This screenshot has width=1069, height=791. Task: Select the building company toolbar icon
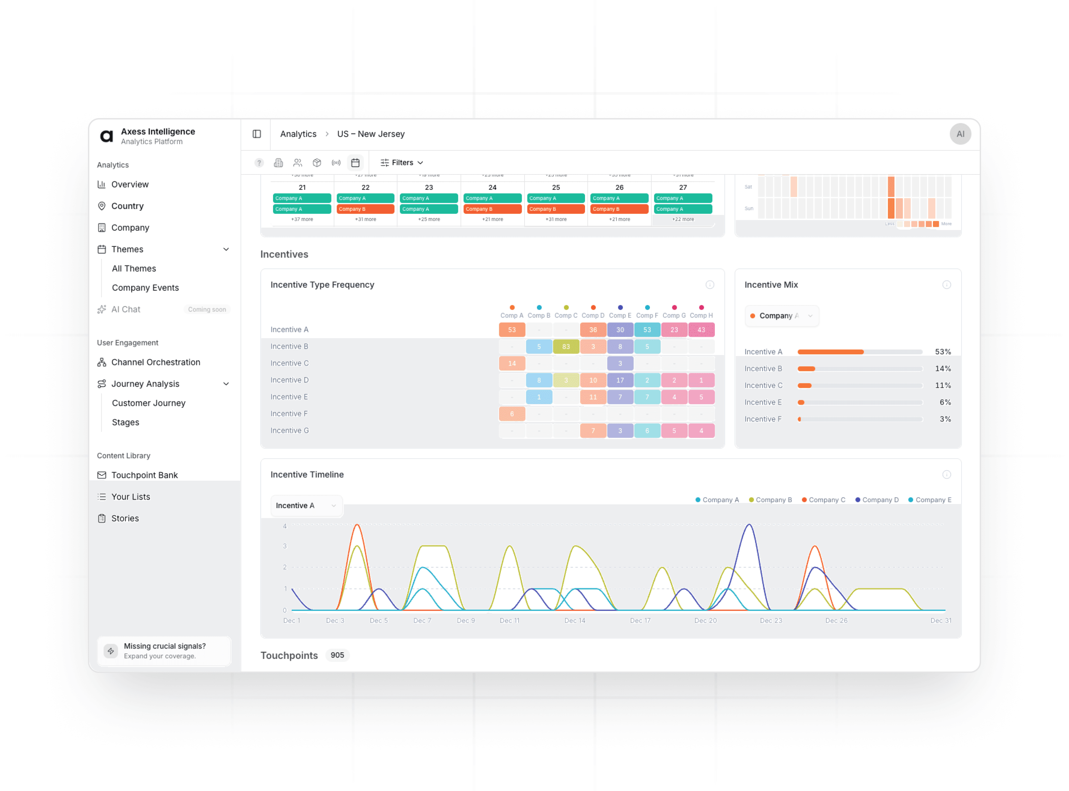(278, 163)
